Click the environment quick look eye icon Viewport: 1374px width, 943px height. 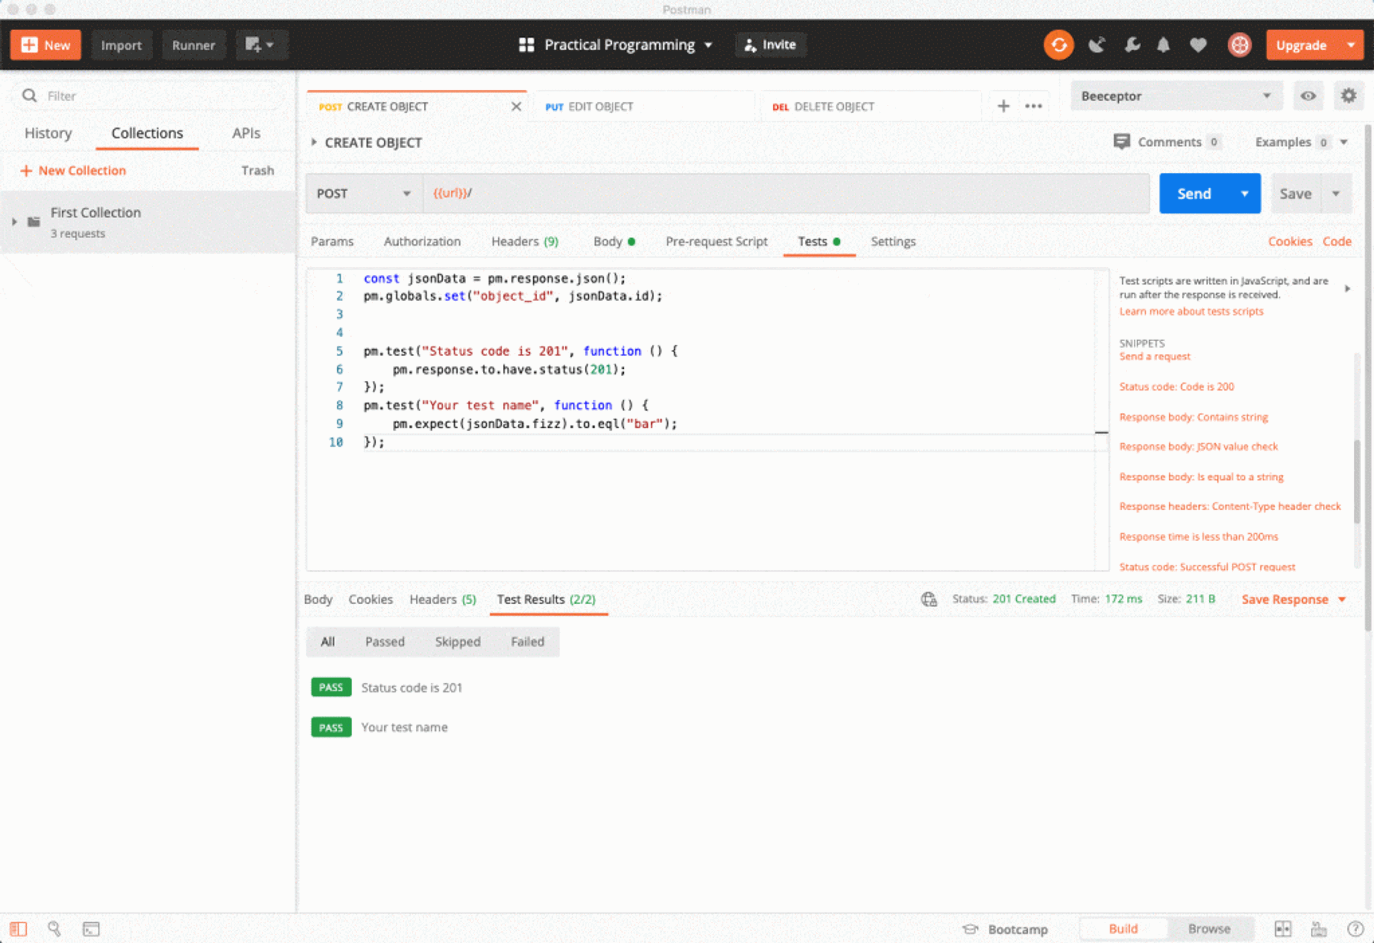(x=1308, y=96)
